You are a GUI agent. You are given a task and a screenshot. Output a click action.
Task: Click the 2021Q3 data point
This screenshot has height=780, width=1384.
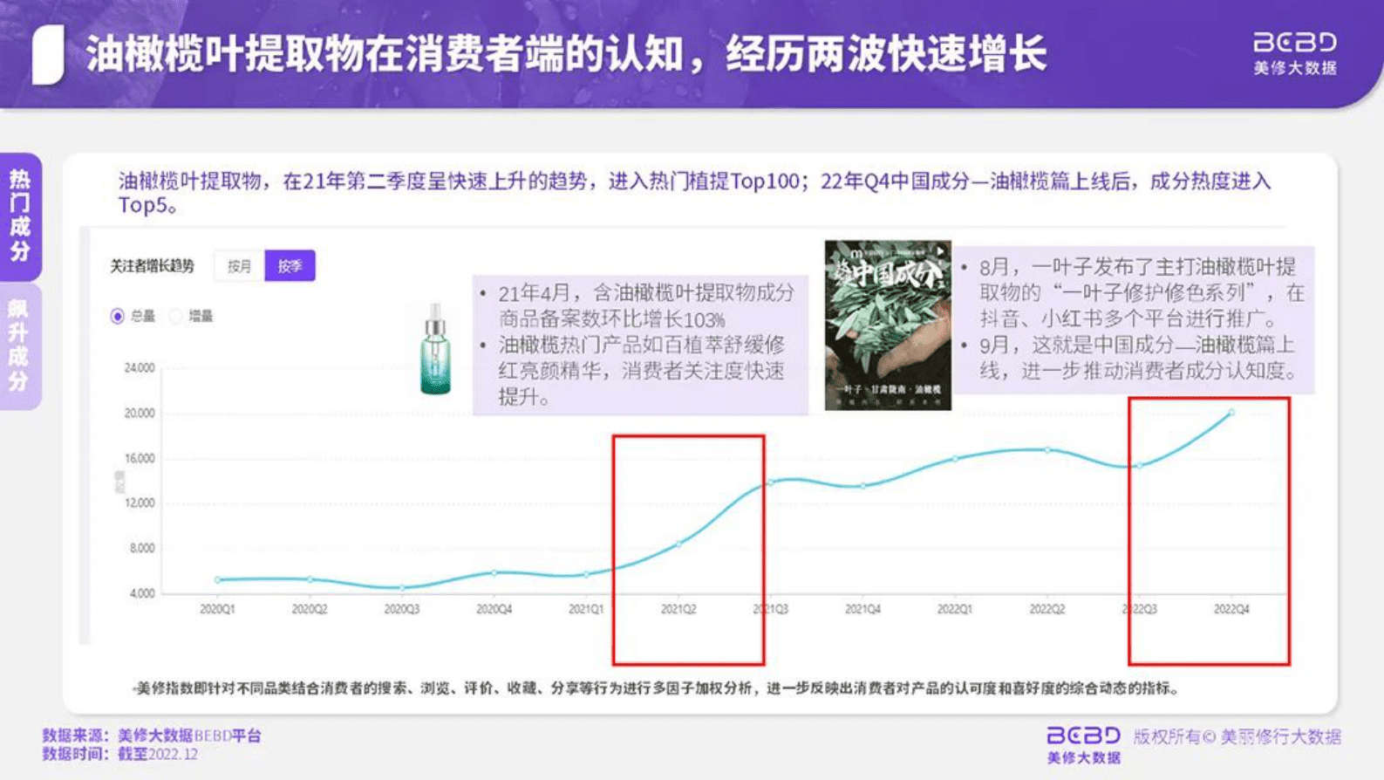pos(771,482)
